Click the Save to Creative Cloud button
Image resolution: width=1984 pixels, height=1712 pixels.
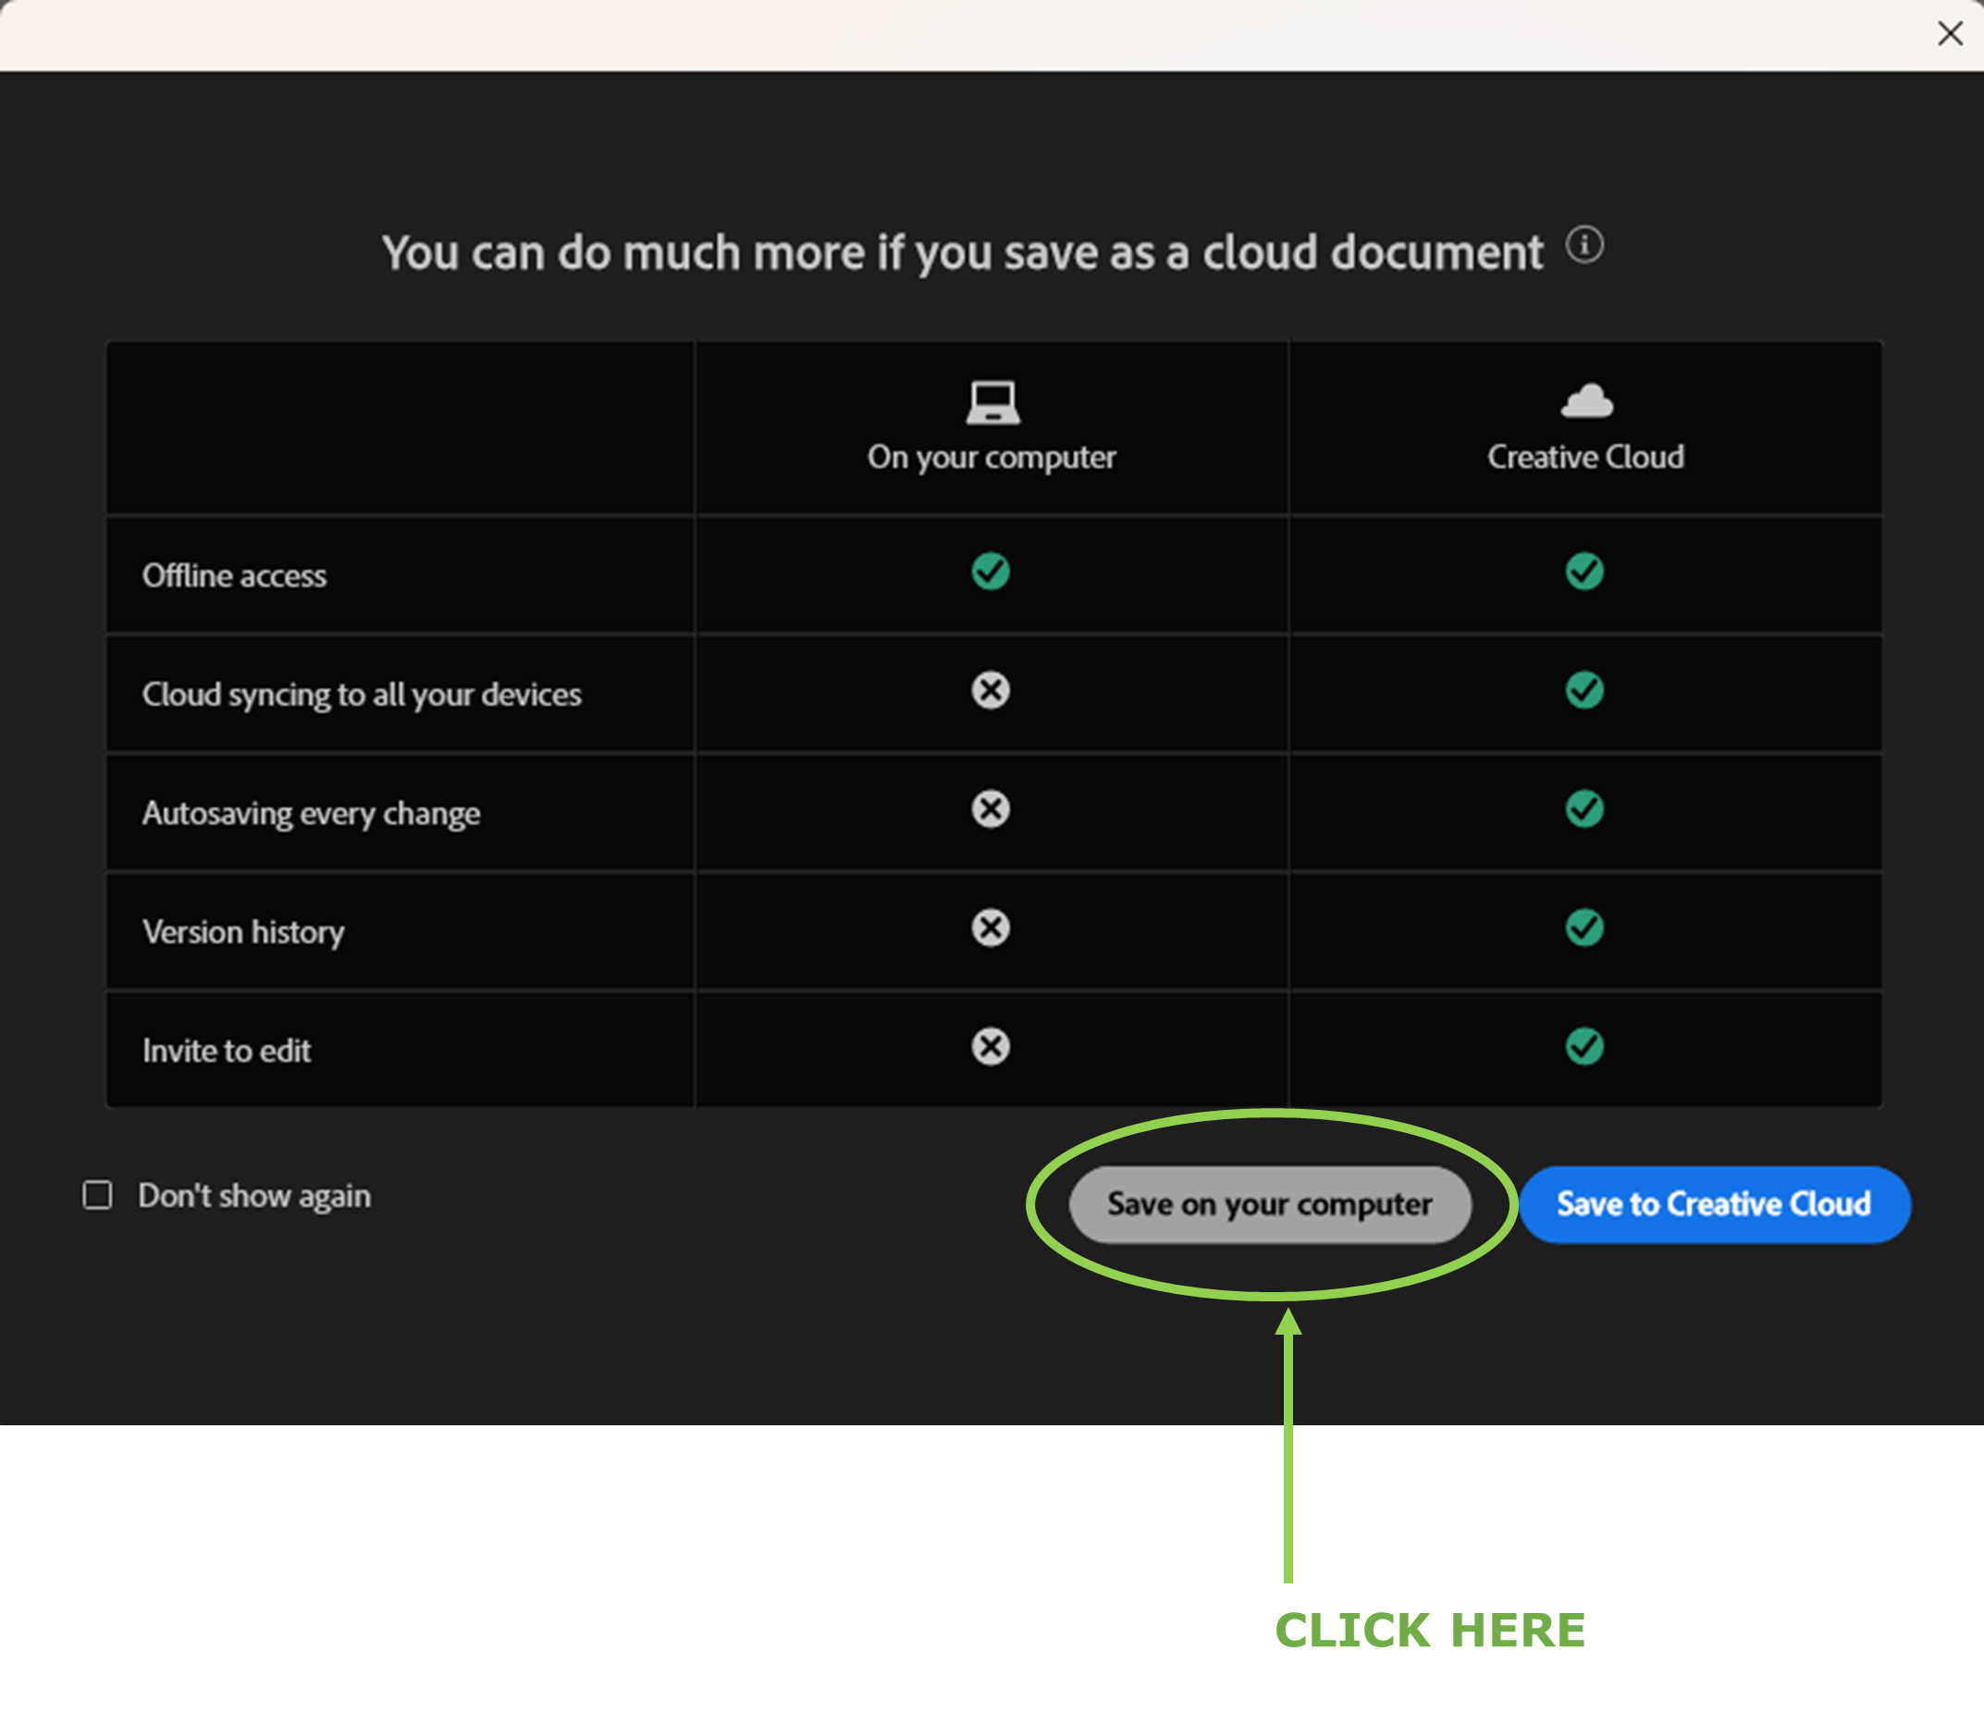tap(1714, 1204)
